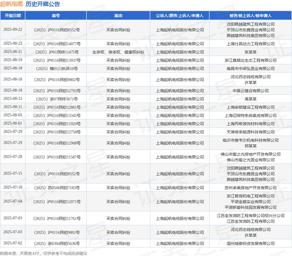Click the date 2025-07-10
Viewport: 292px width, 256px height.
13,187
